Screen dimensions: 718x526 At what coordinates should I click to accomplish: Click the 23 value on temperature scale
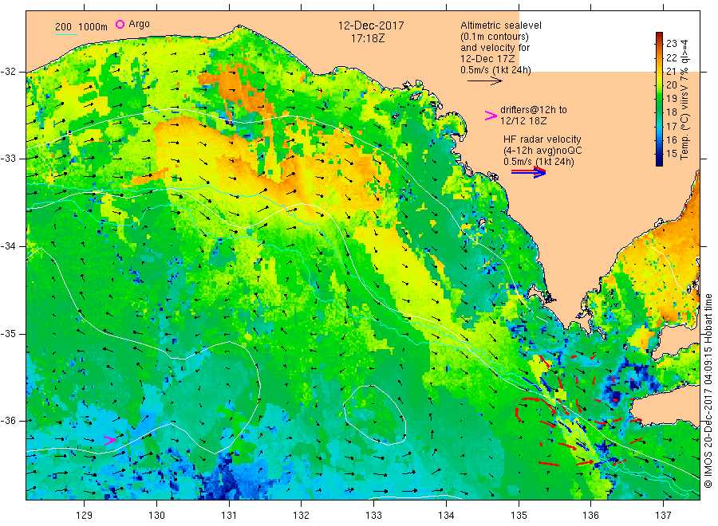point(671,44)
